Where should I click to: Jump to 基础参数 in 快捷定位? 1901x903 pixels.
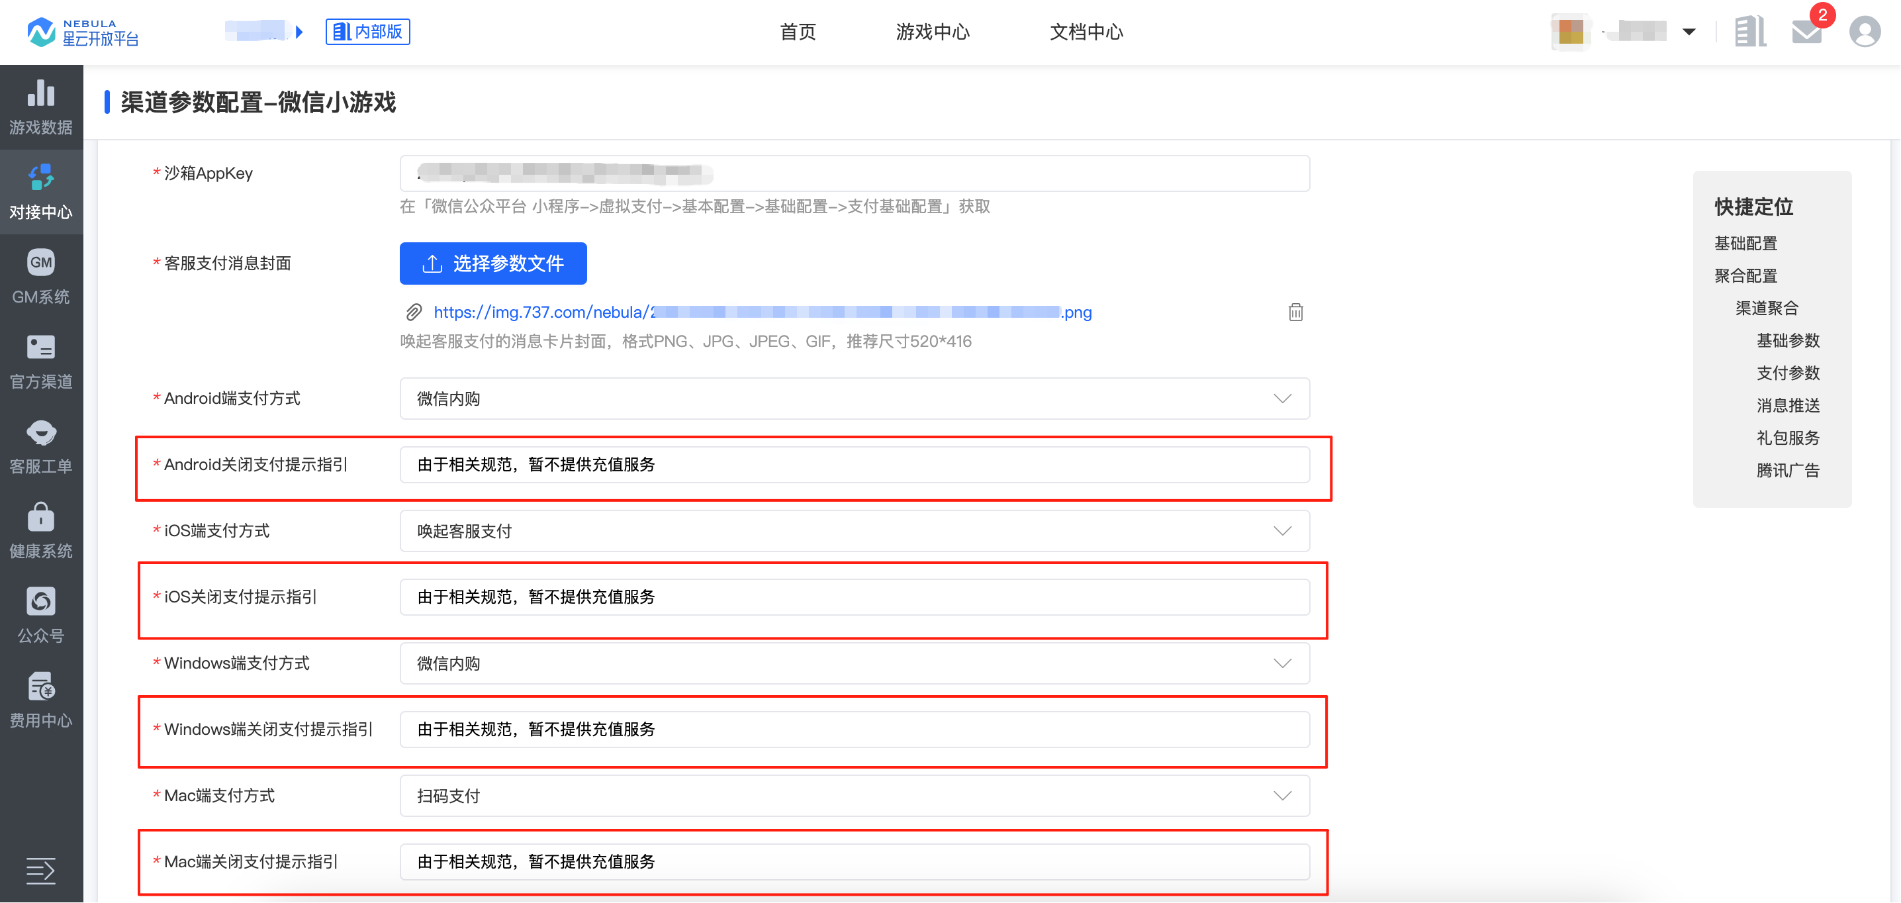point(1787,340)
